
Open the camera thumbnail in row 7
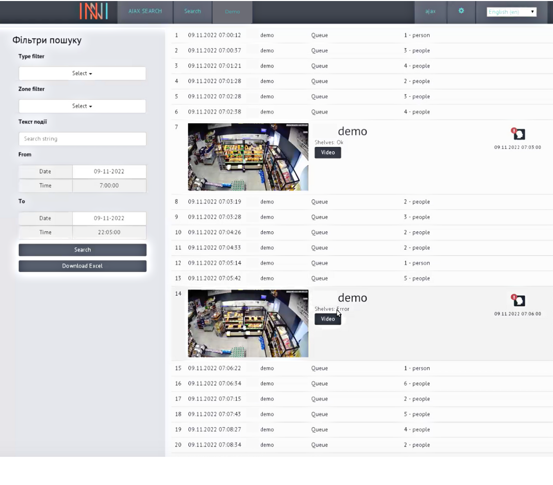pos(248,157)
